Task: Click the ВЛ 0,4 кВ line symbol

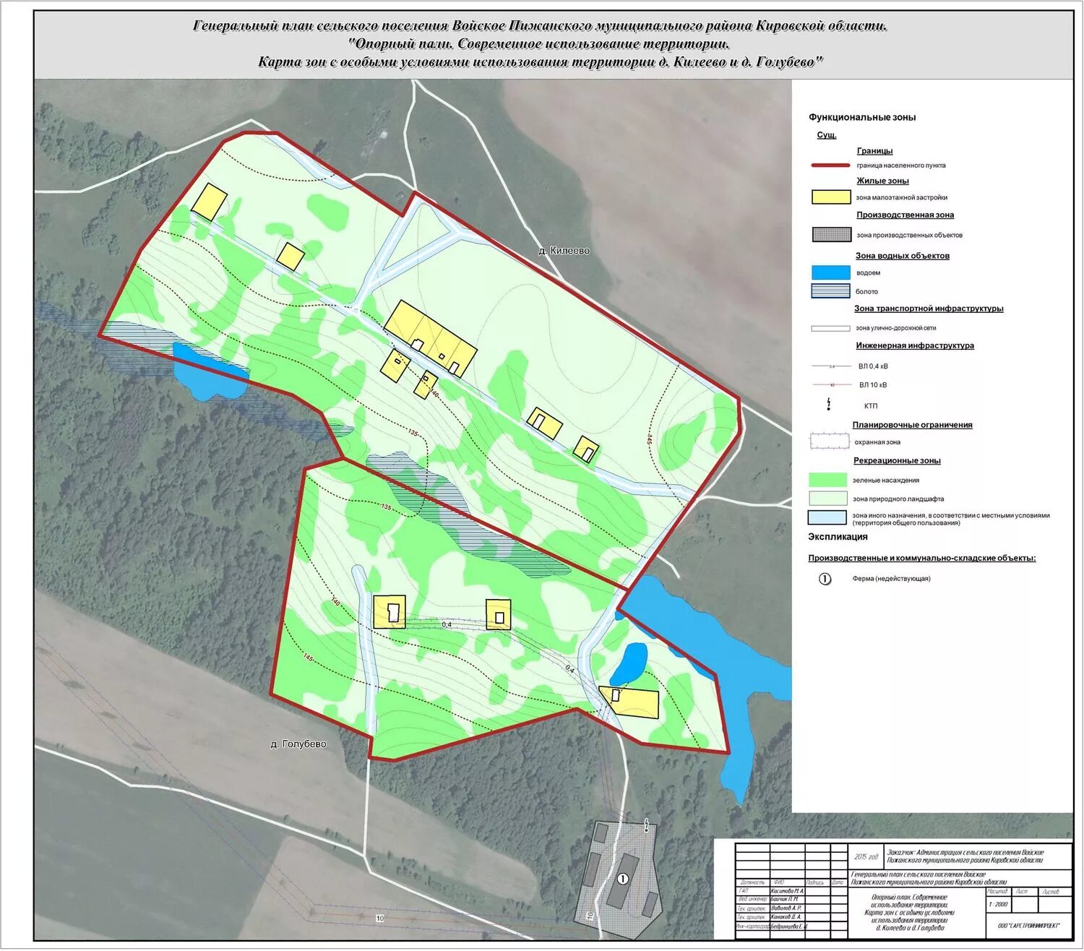Action: point(830,366)
